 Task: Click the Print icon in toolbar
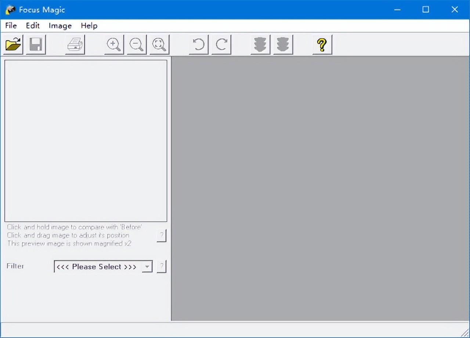click(x=75, y=45)
